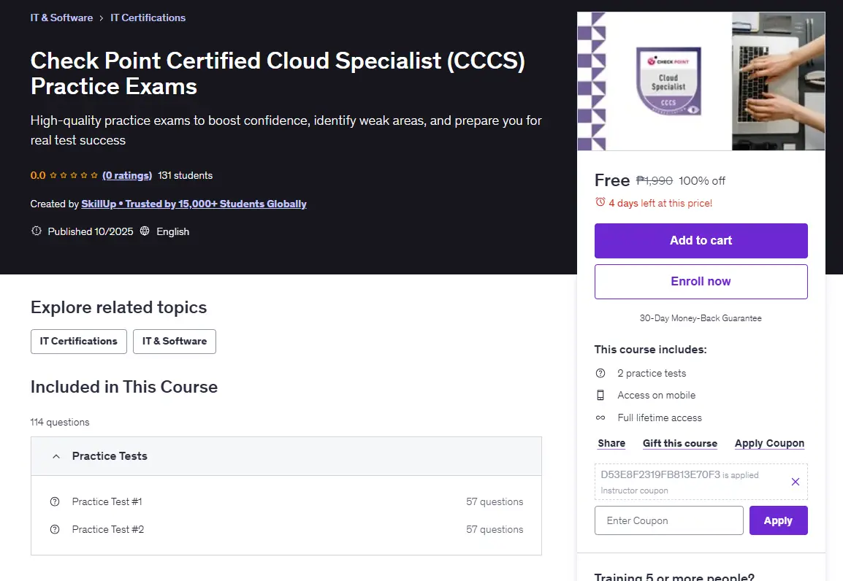Select the IT & Software topic chip

[x=174, y=342]
